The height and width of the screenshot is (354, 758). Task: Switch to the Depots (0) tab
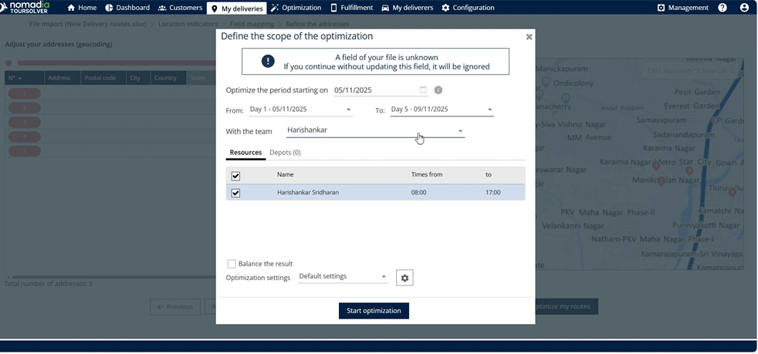[x=285, y=153]
